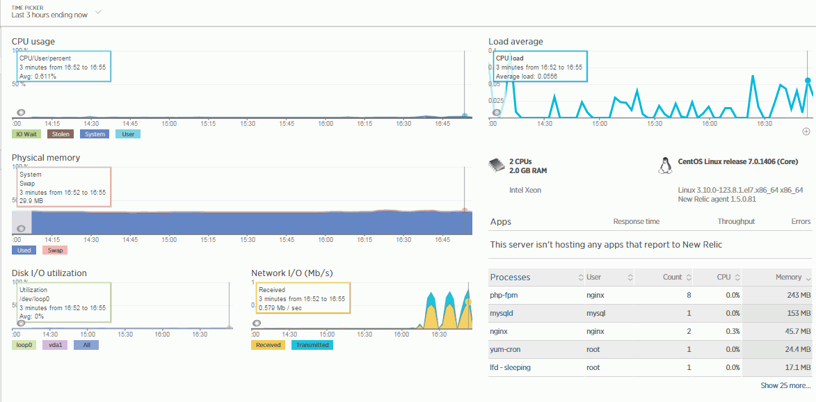The width and height of the screenshot is (816, 402).
Task: Toggle User legend in CPU usage
Action: pos(127,134)
